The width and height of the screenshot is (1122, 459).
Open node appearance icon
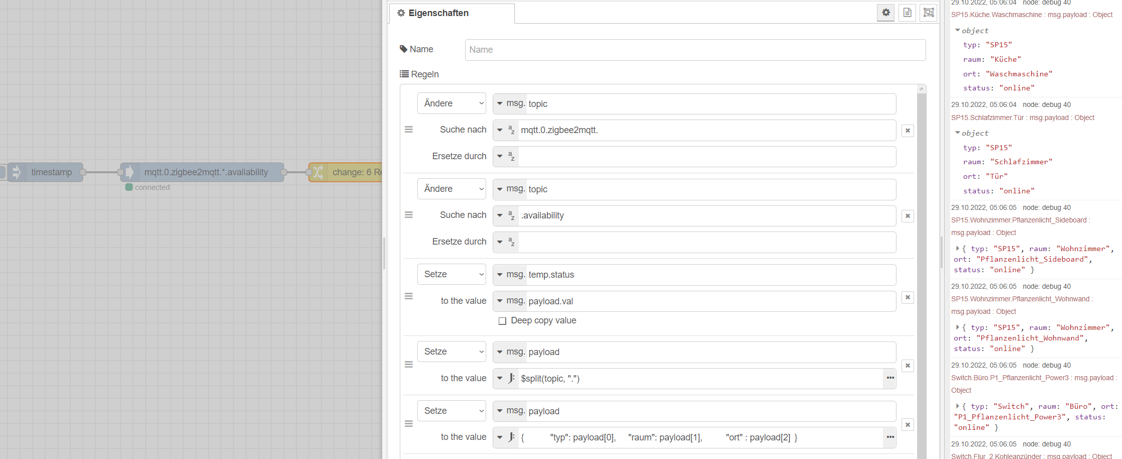click(929, 13)
